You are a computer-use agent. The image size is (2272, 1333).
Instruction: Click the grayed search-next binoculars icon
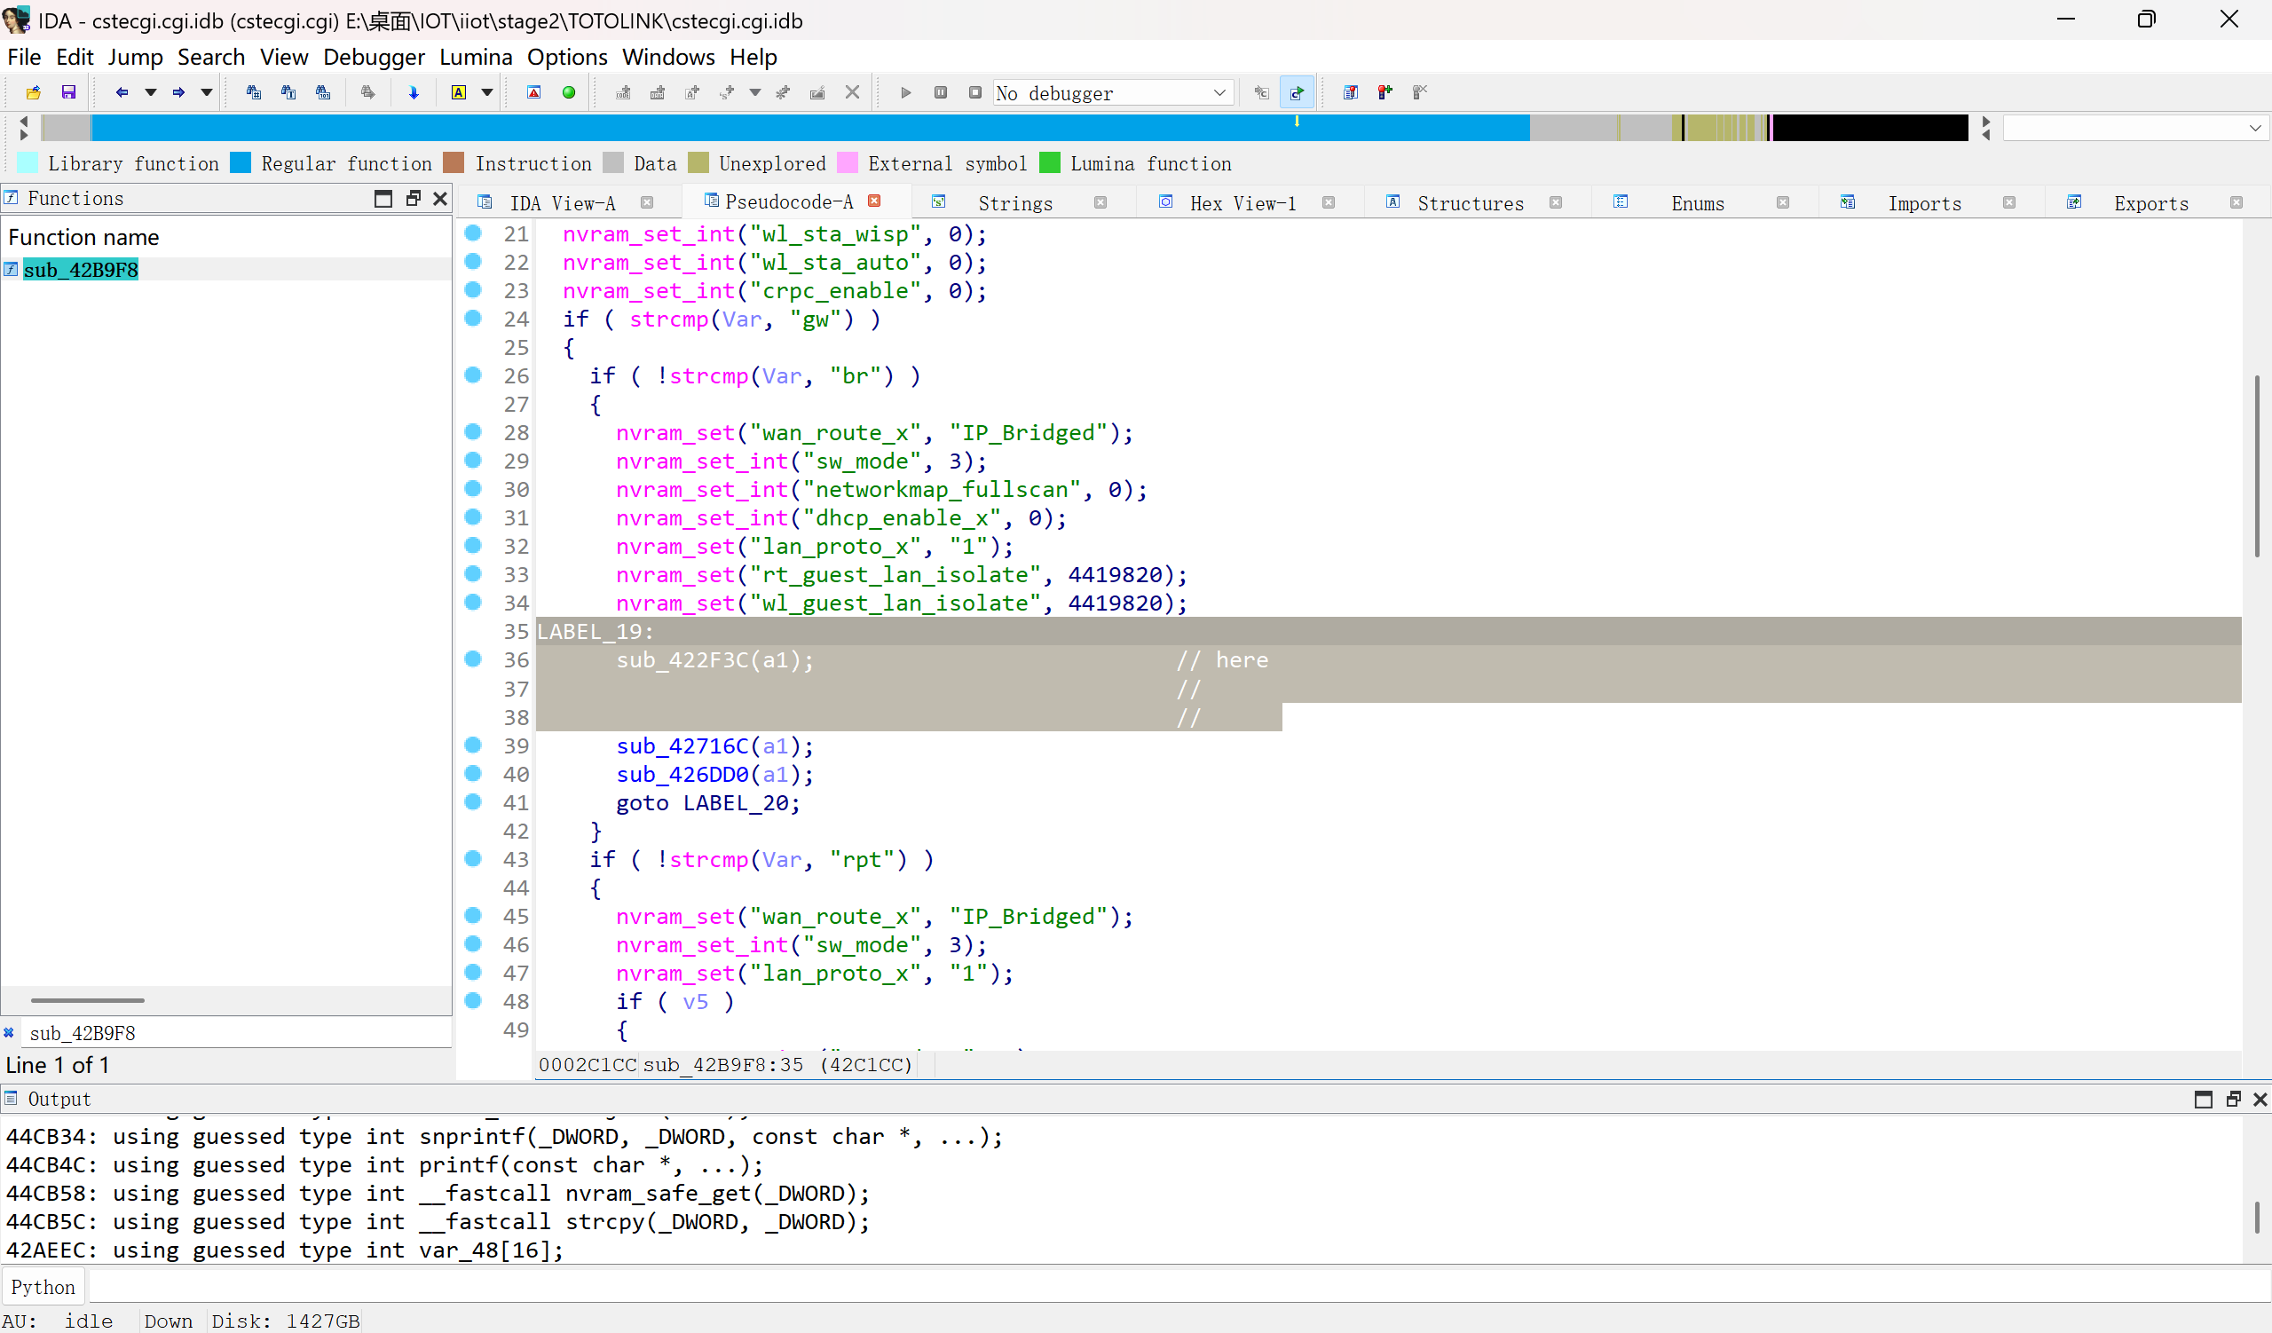[367, 92]
